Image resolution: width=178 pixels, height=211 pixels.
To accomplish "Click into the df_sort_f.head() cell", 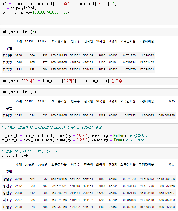I will coord(89,153).
